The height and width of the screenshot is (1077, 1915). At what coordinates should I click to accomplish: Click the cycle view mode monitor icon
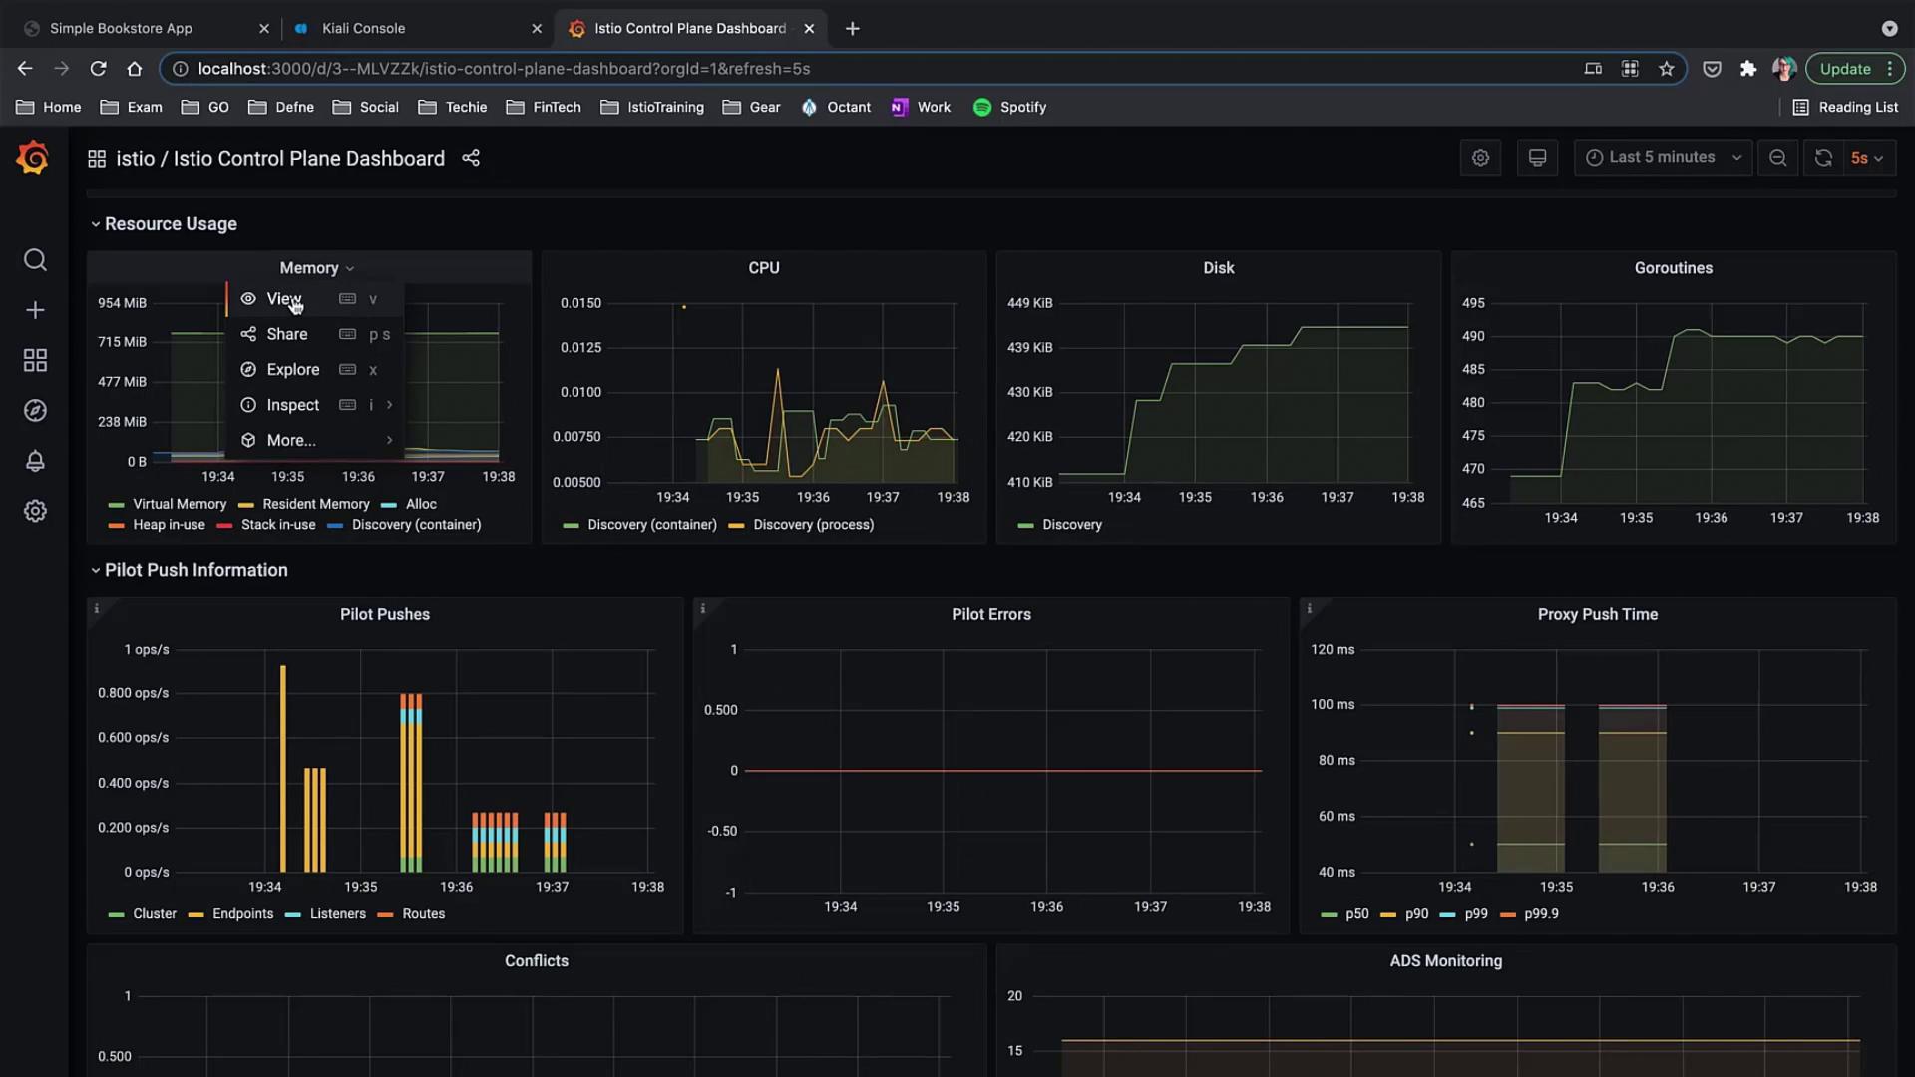(x=1537, y=158)
